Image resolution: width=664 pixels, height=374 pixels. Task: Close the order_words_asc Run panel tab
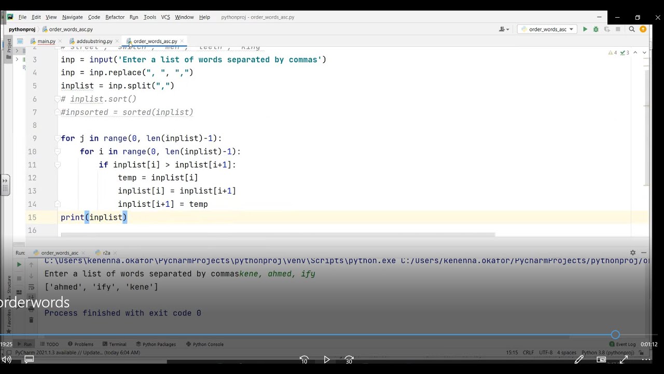click(x=84, y=253)
